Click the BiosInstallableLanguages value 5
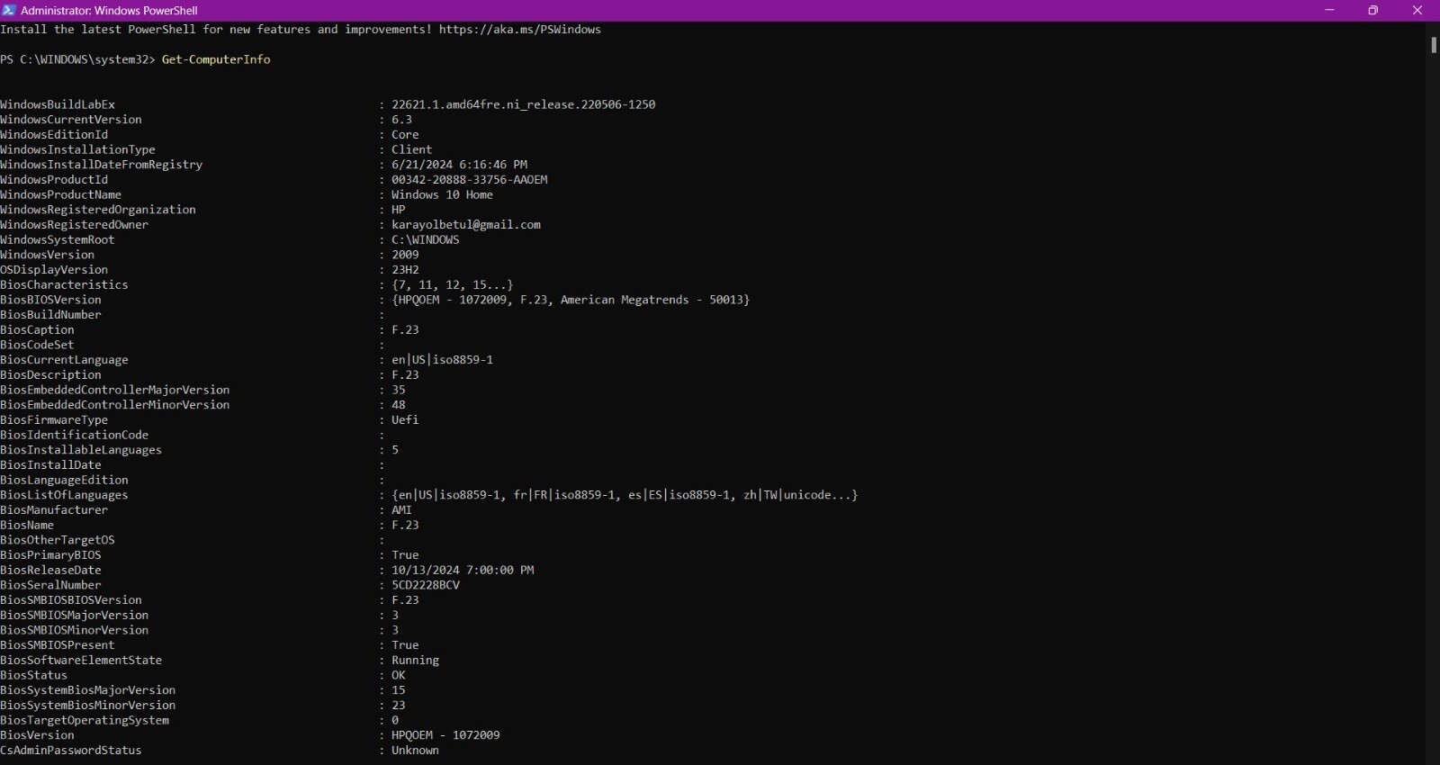The image size is (1440, 765). coord(395,450)
